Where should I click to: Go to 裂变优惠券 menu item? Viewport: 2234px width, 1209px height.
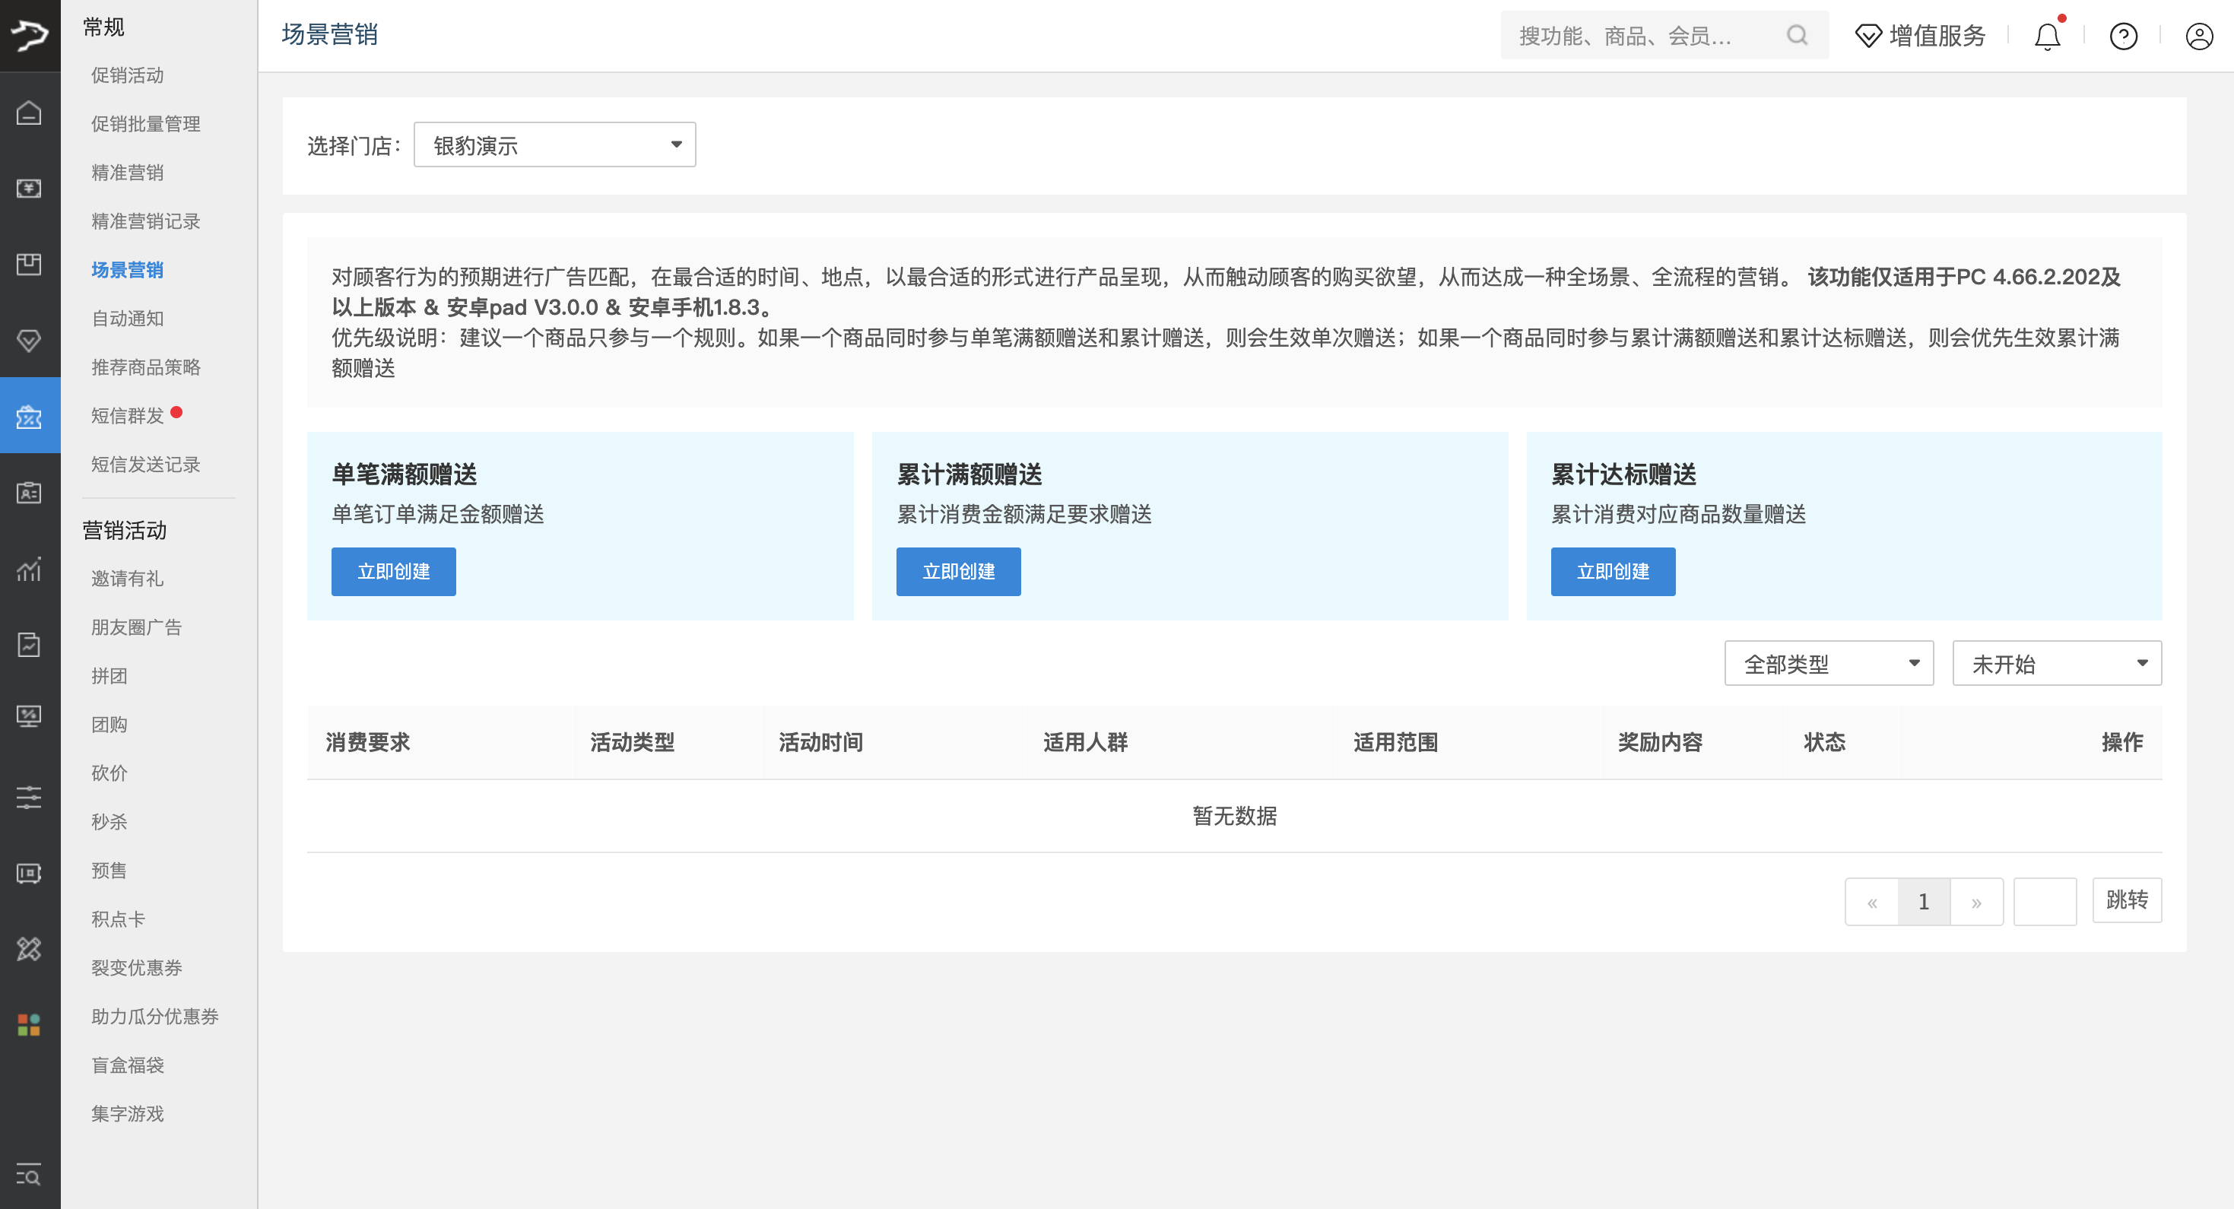pos(136,967)
